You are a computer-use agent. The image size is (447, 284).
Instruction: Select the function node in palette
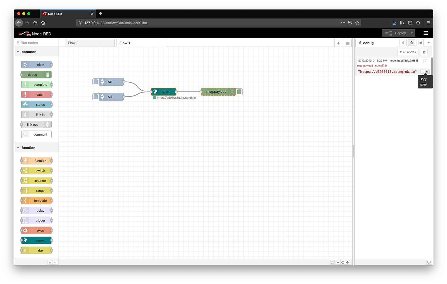tap(37, 161)
